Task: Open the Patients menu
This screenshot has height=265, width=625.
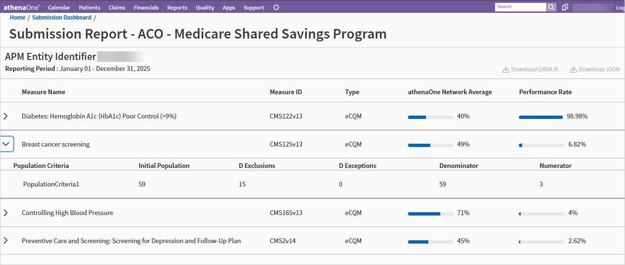Action: point(89,8)
